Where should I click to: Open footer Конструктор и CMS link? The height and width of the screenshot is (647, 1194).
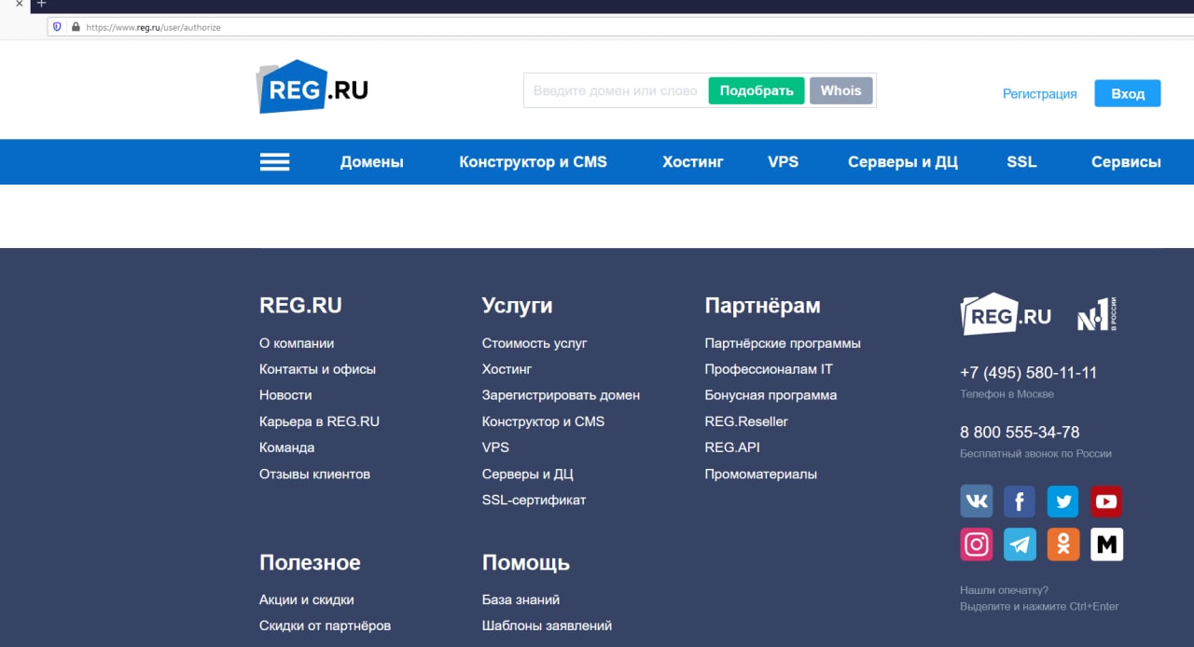(x=543, y=421)
